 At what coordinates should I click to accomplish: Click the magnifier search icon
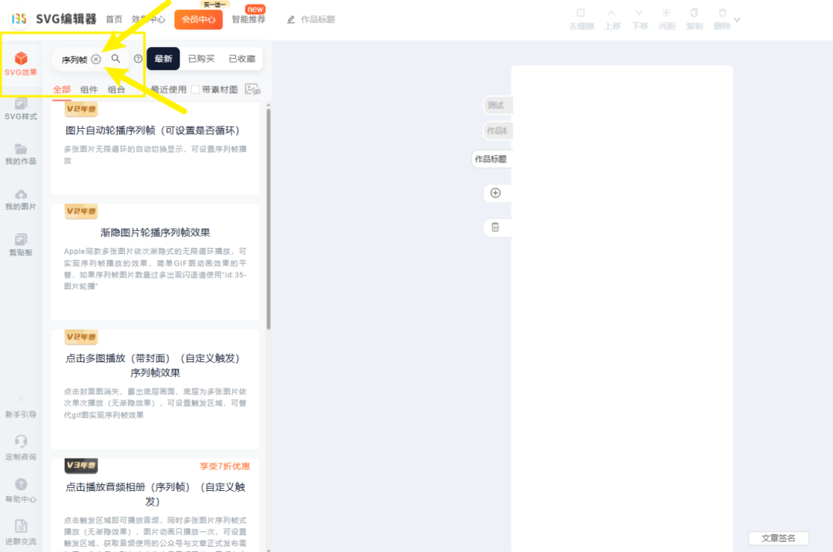(x=116, y=59)
